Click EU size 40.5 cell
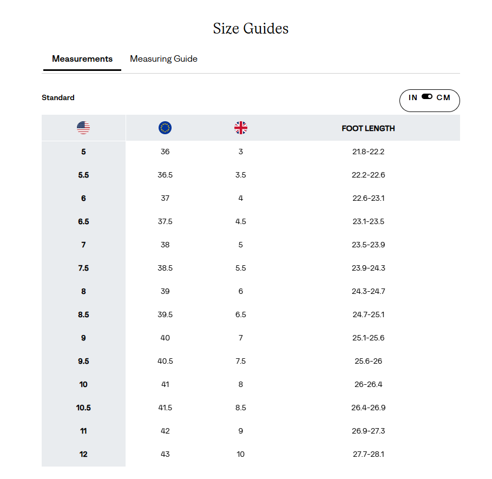Viewport: 492px width, 479px height. pyautogui.click(x=165, y=361)
